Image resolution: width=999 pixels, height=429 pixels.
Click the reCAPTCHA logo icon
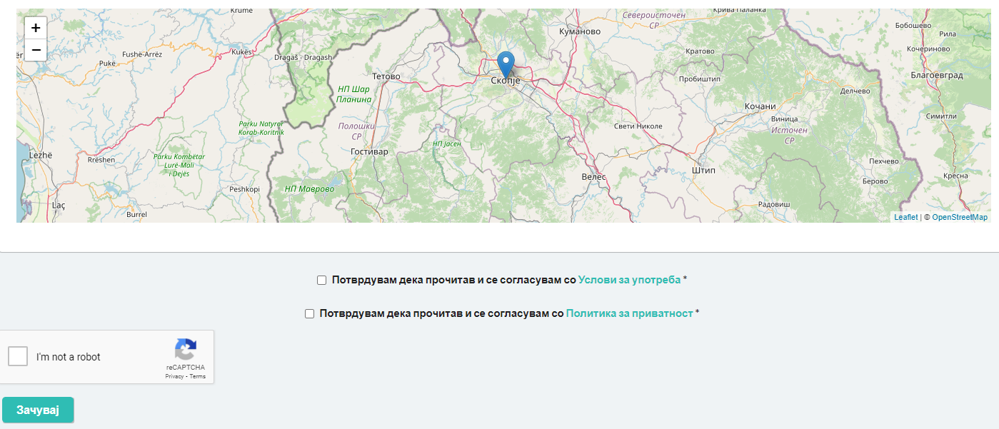coord(185,350)
